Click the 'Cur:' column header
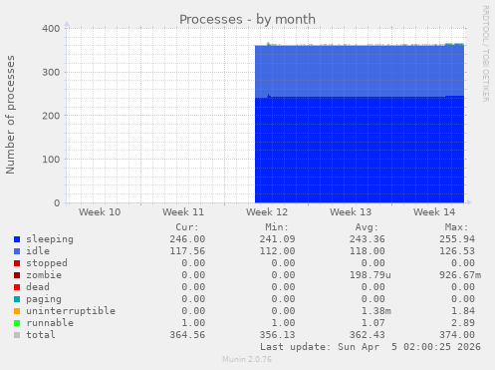 click(x=187, y=227)
